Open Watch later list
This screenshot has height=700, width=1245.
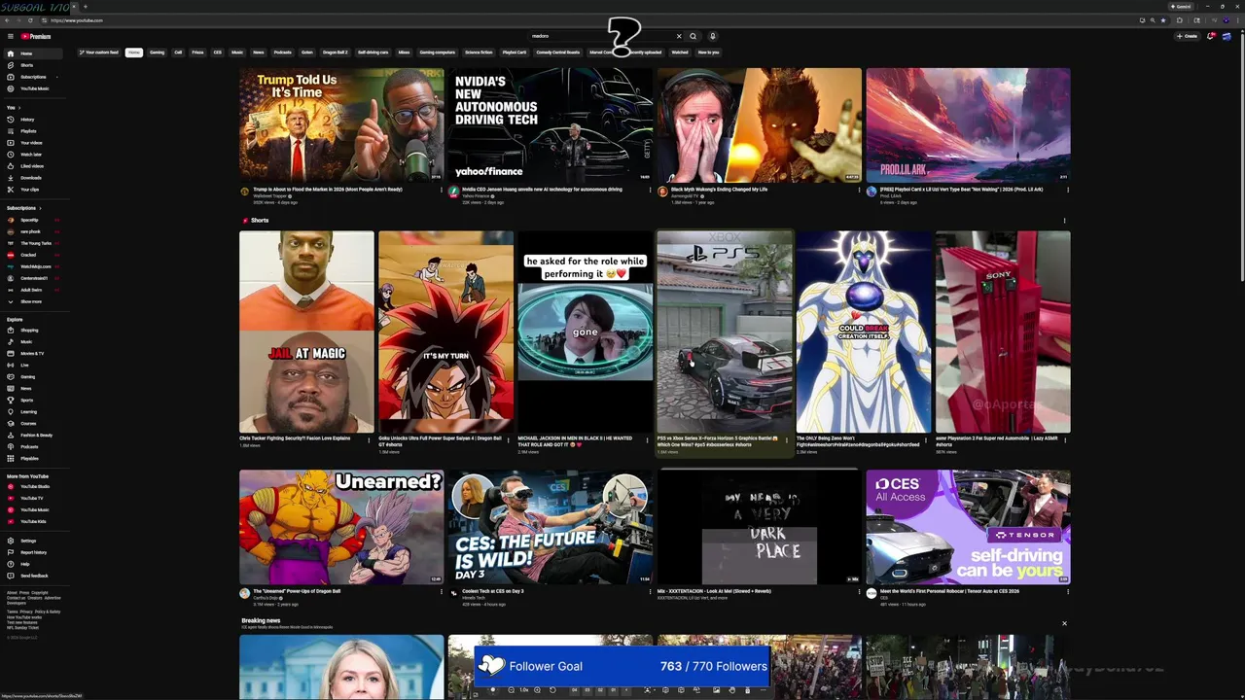pos(31,155)
